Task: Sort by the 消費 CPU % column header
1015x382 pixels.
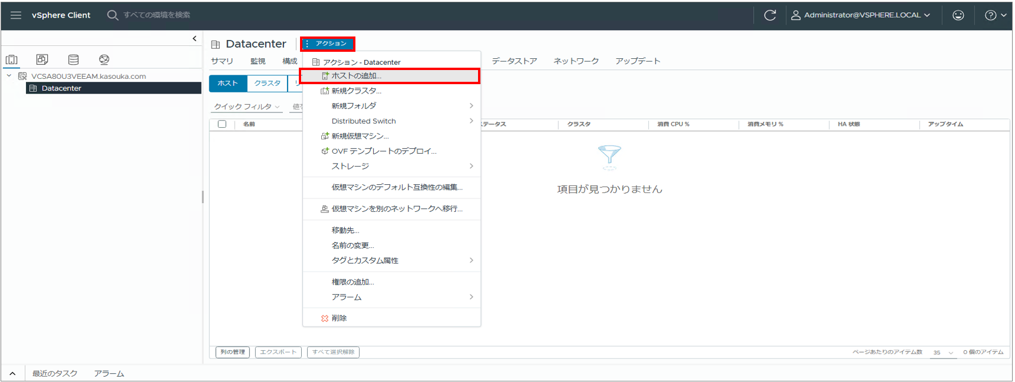Action: pyautogui.click(x=673, y=124)
